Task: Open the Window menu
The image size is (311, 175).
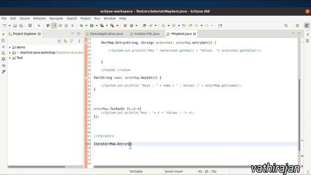Action: 109,18
